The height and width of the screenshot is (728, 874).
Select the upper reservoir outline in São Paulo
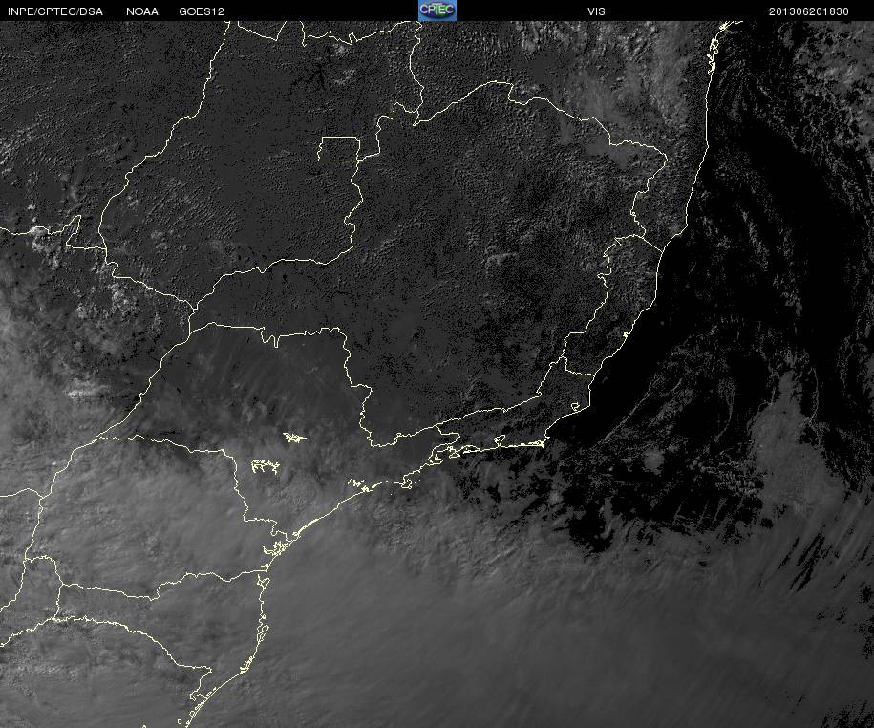(x=294, y=438)
